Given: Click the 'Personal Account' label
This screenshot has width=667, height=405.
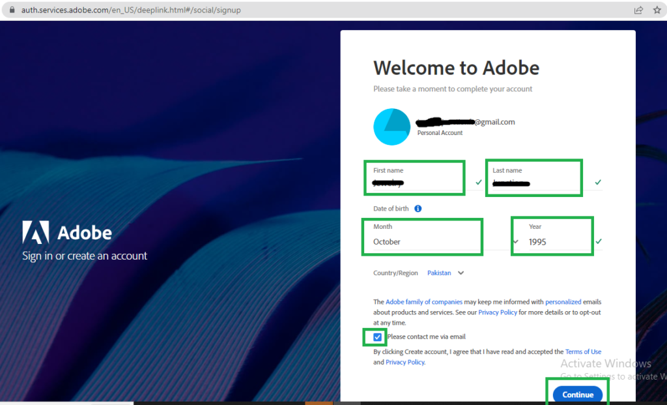Looking at the screenshot, I should 440,133.
